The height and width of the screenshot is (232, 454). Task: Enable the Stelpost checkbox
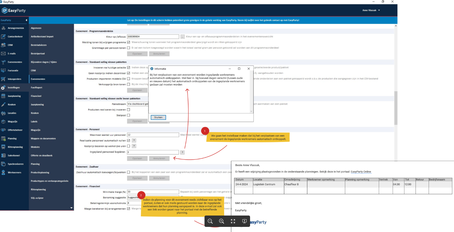pyautogui.click(x=128, y=115)
